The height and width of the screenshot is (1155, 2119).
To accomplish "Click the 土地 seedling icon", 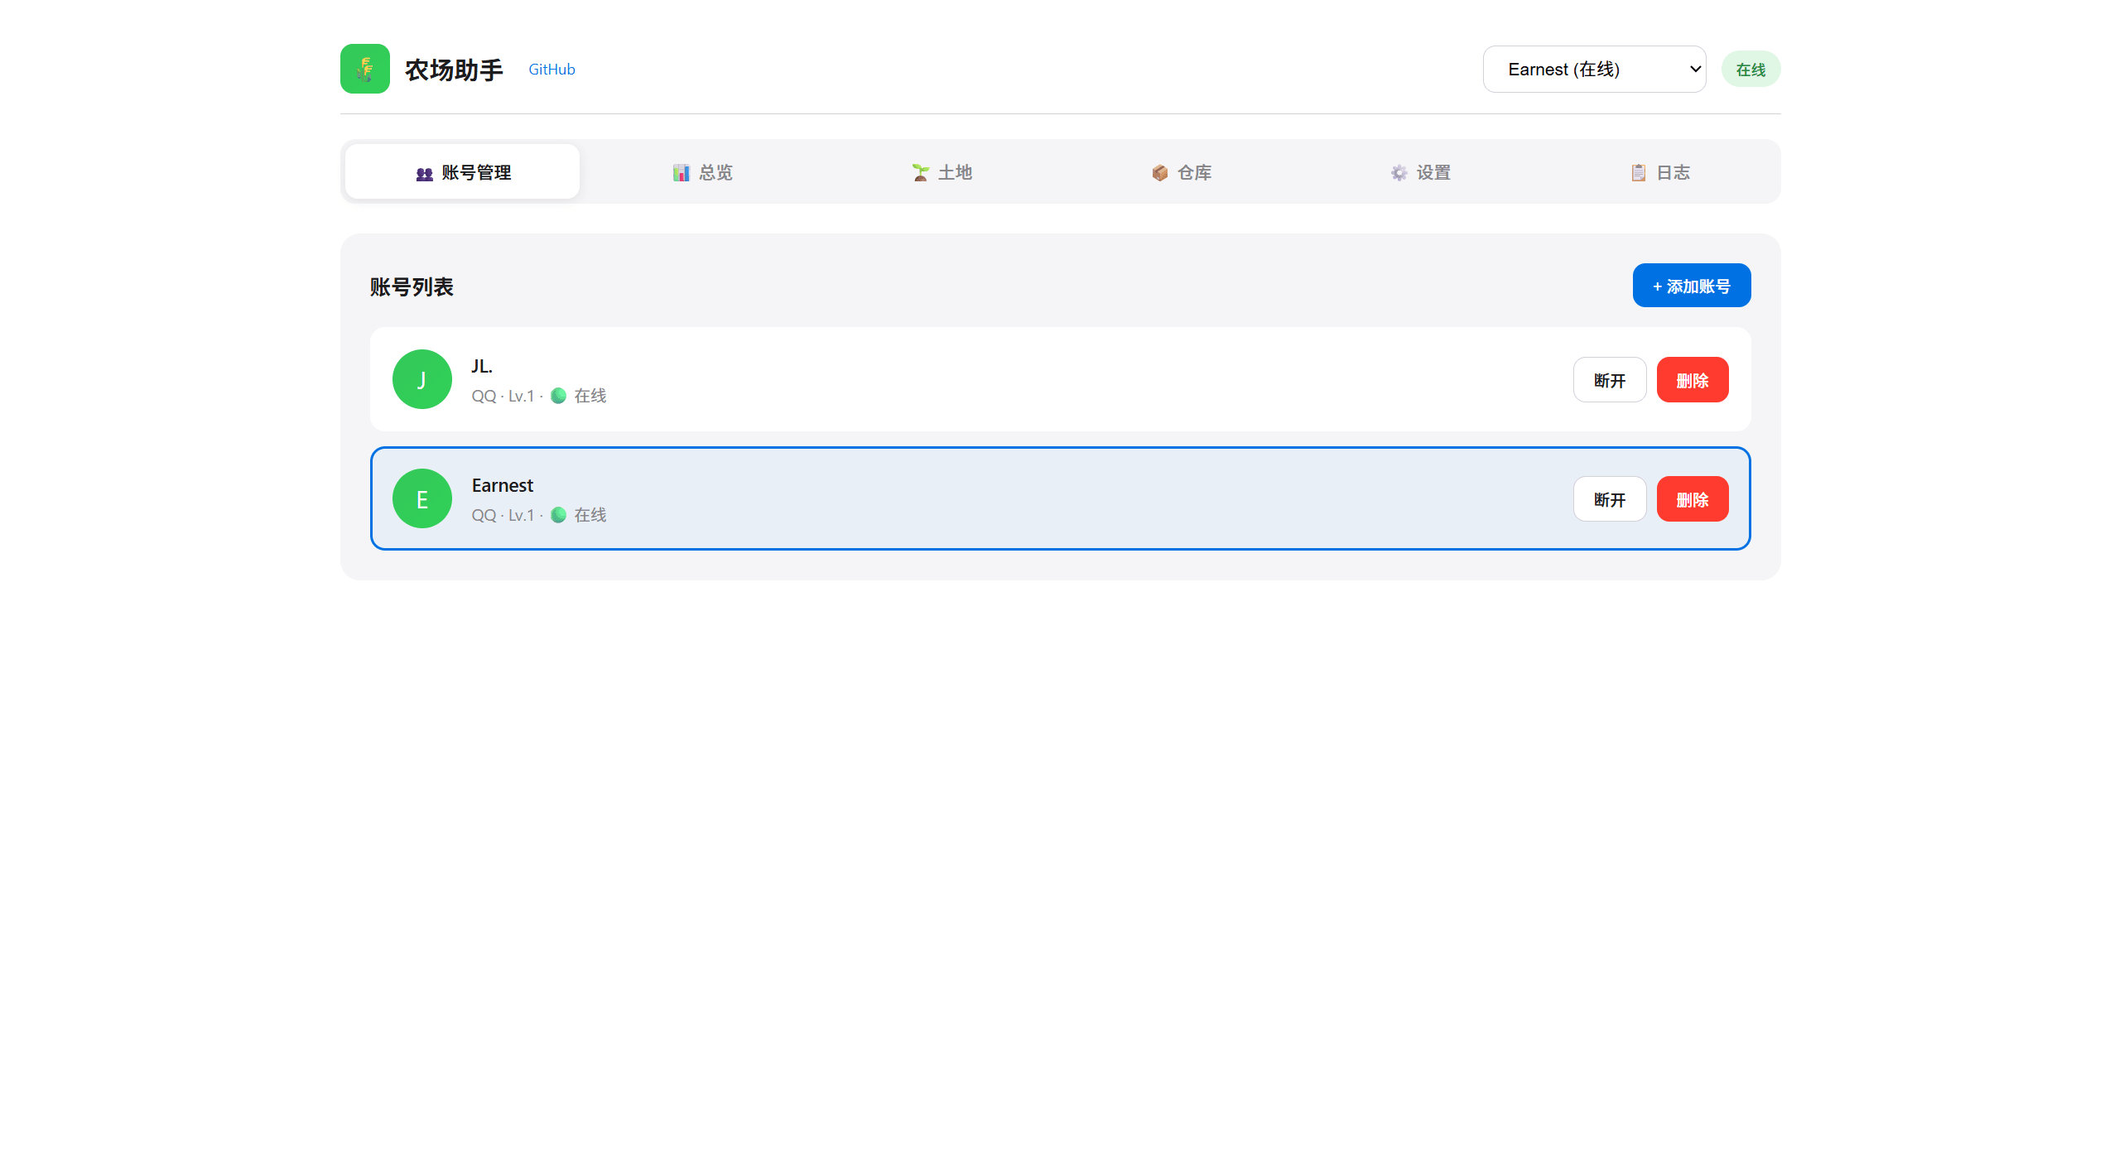I will click(920, 173).
